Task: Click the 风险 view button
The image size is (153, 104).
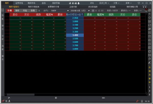Action: pyautogui.click(x=25, y=11)
